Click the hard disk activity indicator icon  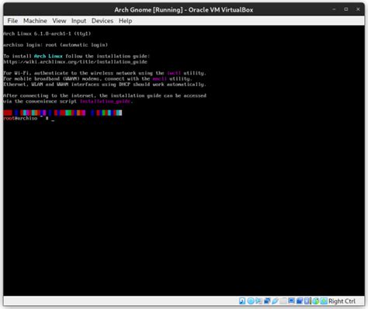242,301
